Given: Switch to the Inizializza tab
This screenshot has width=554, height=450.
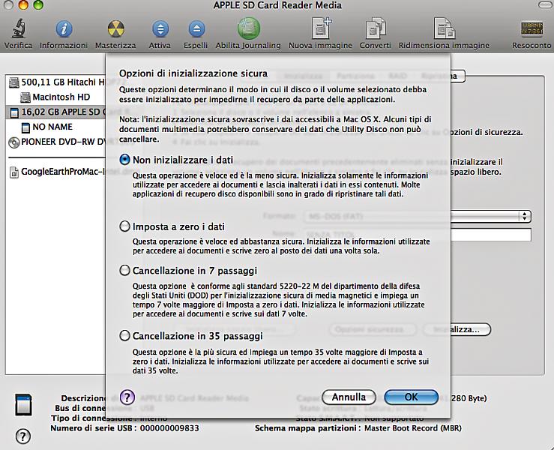Looking at the screenshot, I should [x=303, y=76].
